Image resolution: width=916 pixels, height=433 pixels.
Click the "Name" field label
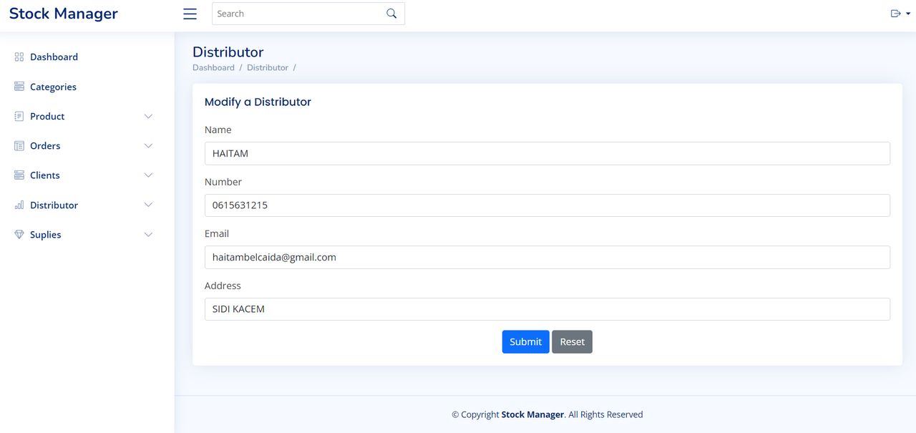coord(218,130)
